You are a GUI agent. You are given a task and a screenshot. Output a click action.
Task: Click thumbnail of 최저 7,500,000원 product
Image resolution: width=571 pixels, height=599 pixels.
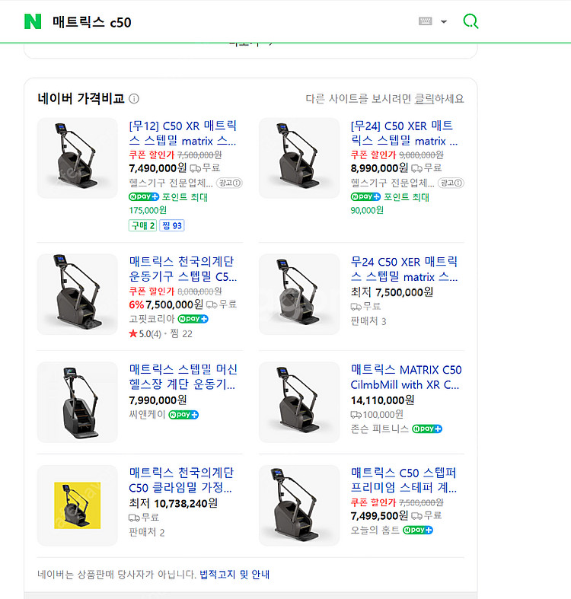click(x=299, y=294)
